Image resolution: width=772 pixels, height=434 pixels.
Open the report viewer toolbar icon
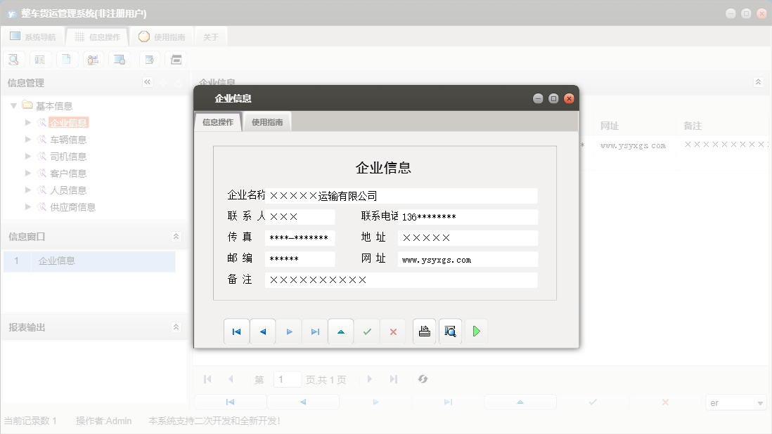pyautogui.click(x=176, y=59)
